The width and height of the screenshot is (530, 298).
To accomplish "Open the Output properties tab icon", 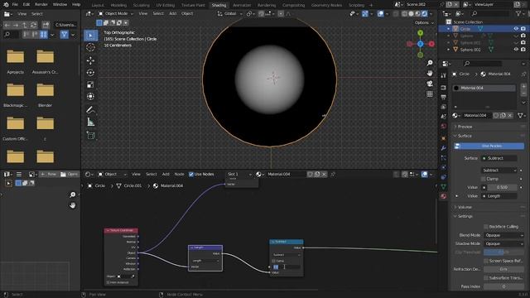I will [x=444, y=98].
